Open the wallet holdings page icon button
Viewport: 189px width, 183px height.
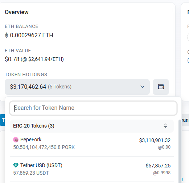161,87
